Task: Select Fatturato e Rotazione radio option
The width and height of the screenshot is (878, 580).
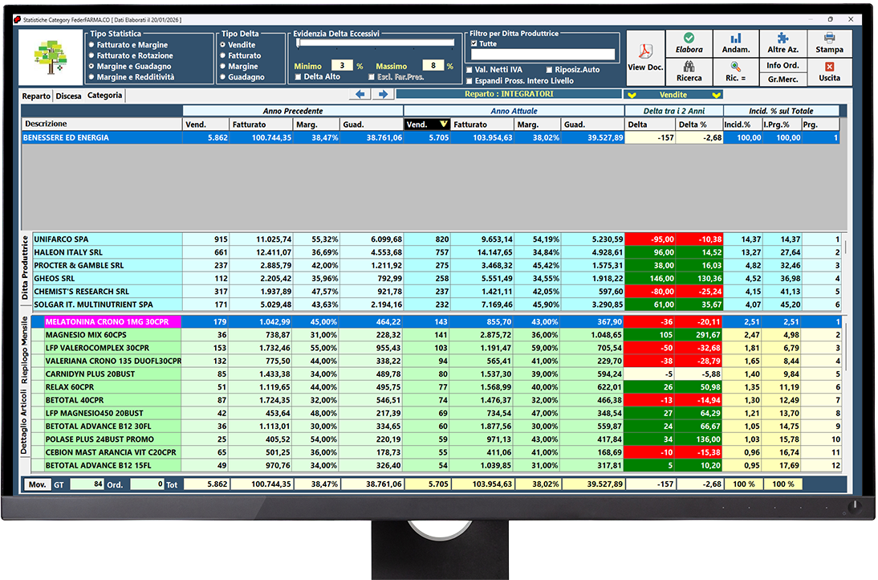Action: [x=92, y=55]
